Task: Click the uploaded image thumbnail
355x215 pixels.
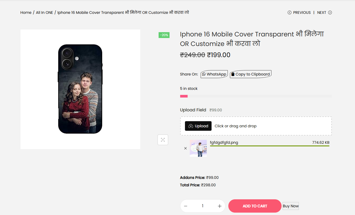Action: [x=198, y=148]
